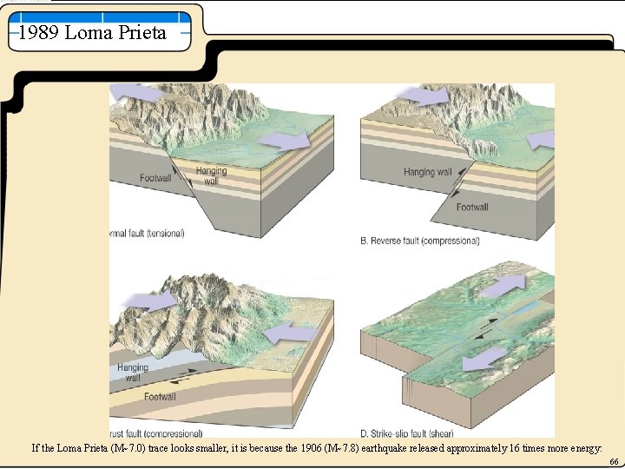Select the thrust fault (compressional) caption
625x469 pixels.
pos(156,433)
